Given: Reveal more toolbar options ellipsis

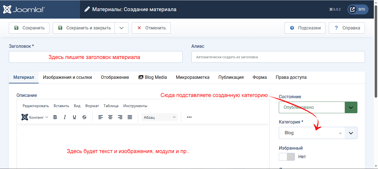Looking at the screenshot, I should pos(189,117).
